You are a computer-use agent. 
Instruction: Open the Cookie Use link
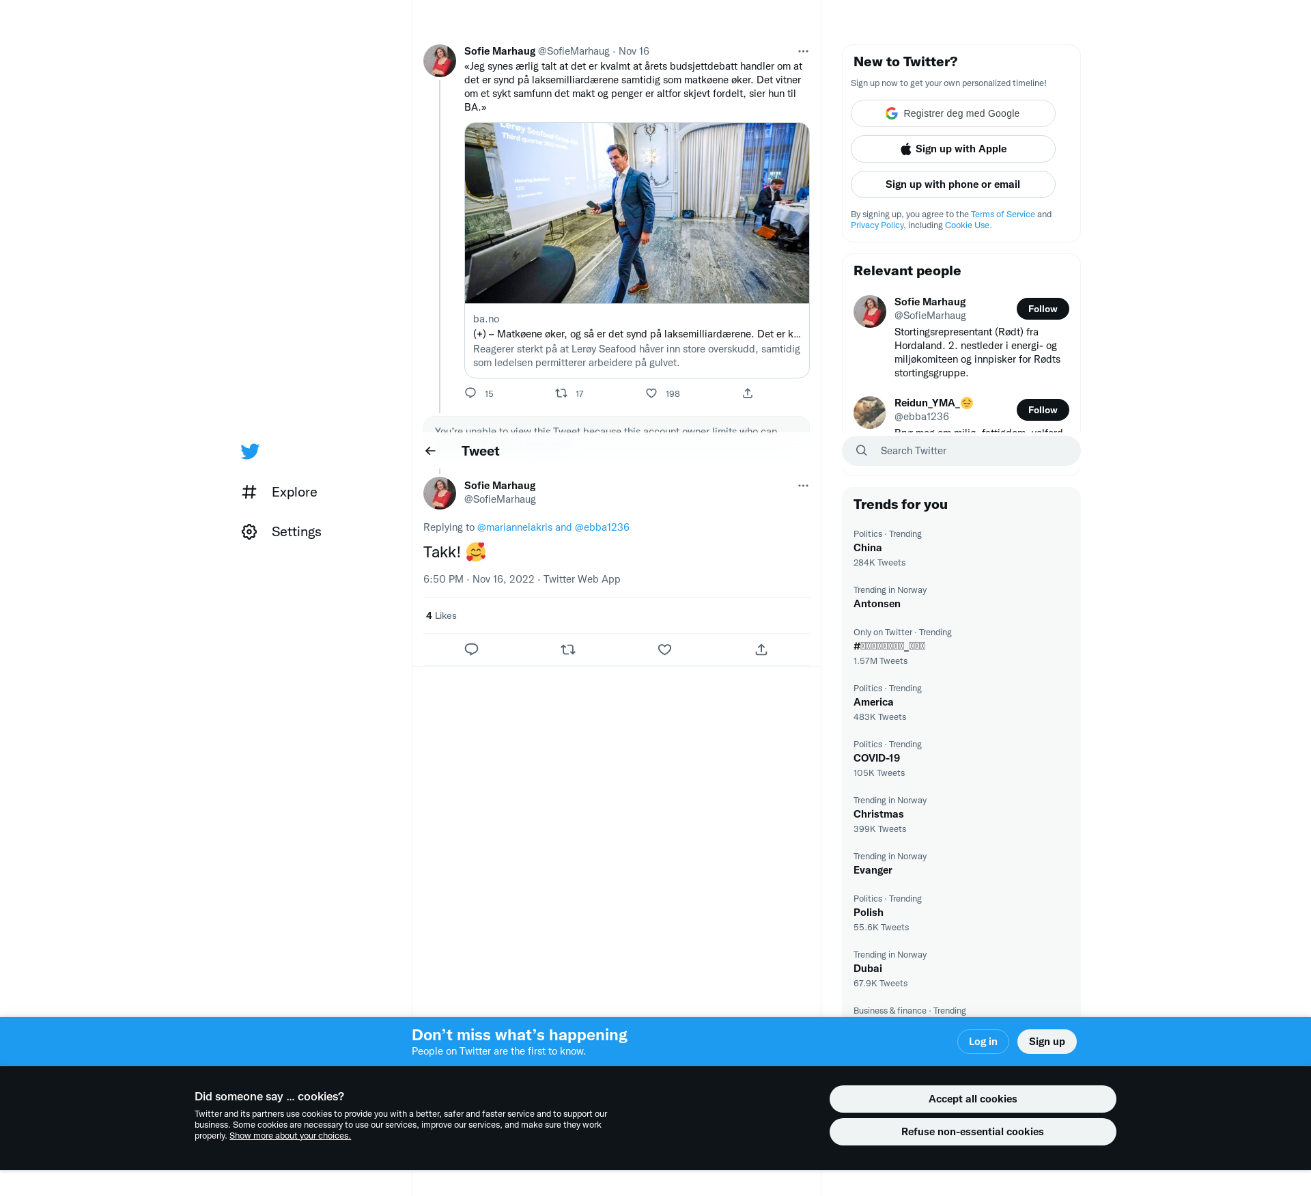coord(968,225)
